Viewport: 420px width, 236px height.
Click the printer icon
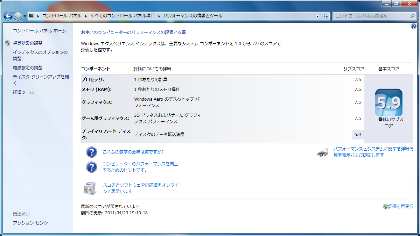coord(323,152)
